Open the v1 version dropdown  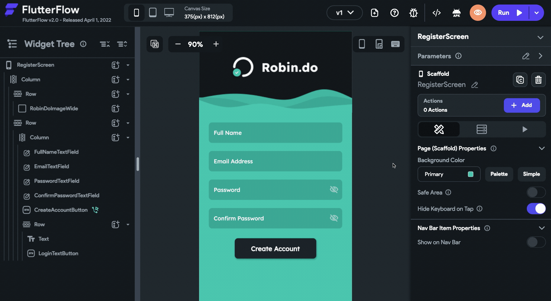[344, 13]
